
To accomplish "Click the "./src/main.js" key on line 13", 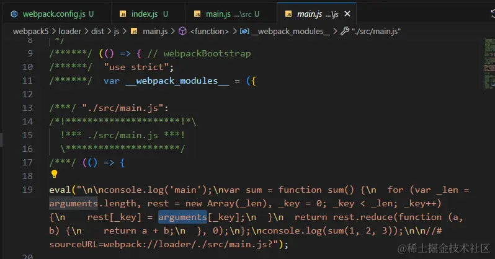I will point(123,108).
